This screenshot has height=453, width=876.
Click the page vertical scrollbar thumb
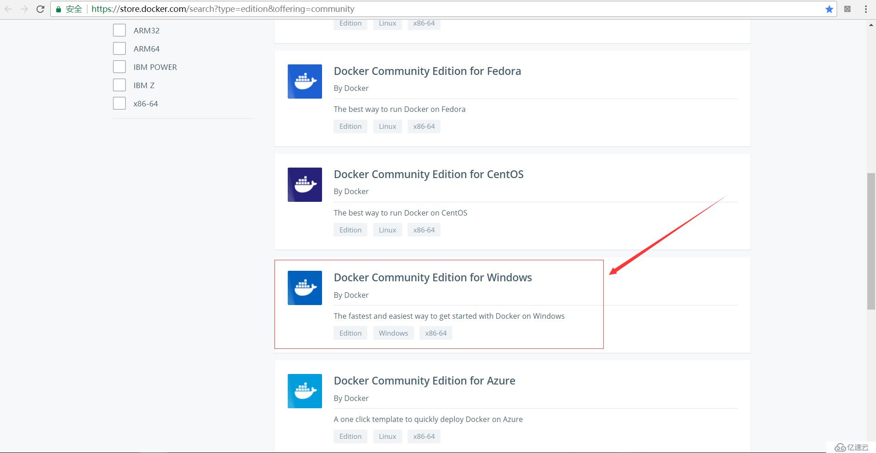(871, 241)
